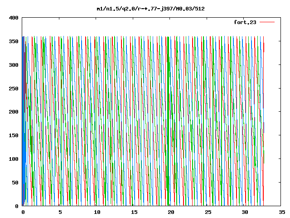Click x-axis label 30
The width and height of the screenshot is (290, 218).
(x=245, y=212)
